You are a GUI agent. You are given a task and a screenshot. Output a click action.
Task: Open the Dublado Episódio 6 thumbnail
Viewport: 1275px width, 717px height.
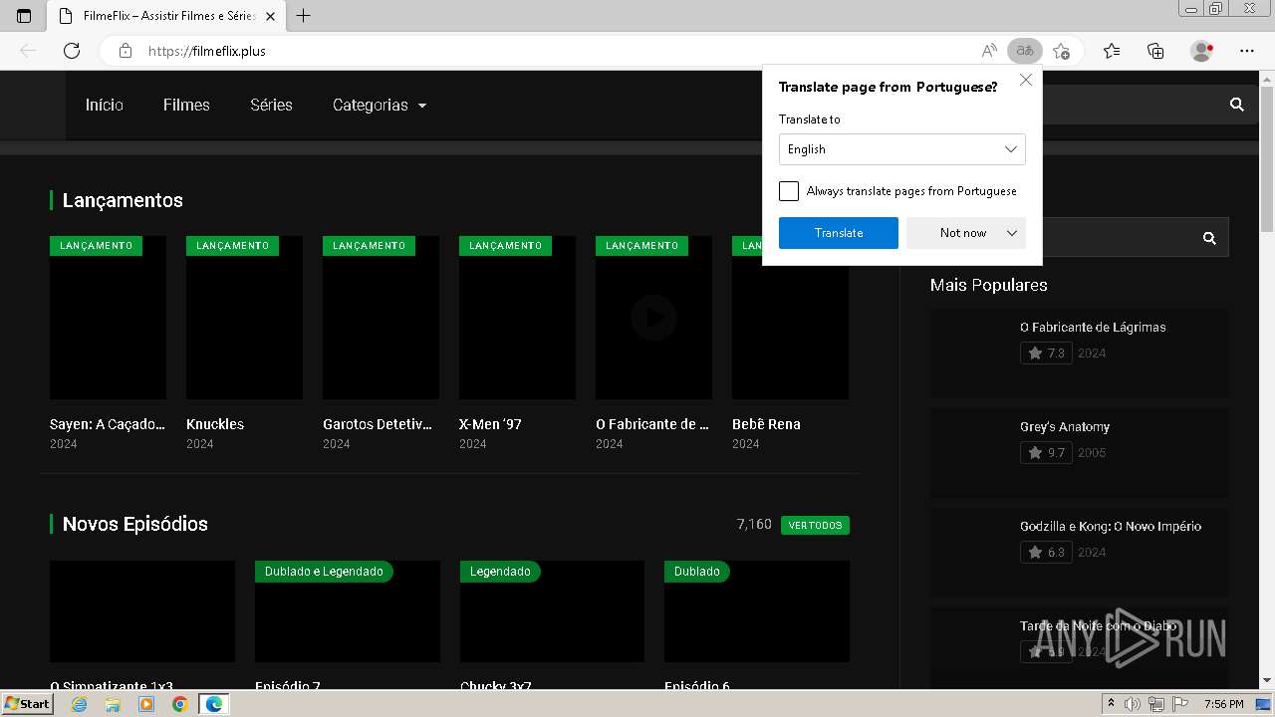(x=757, y=611)
